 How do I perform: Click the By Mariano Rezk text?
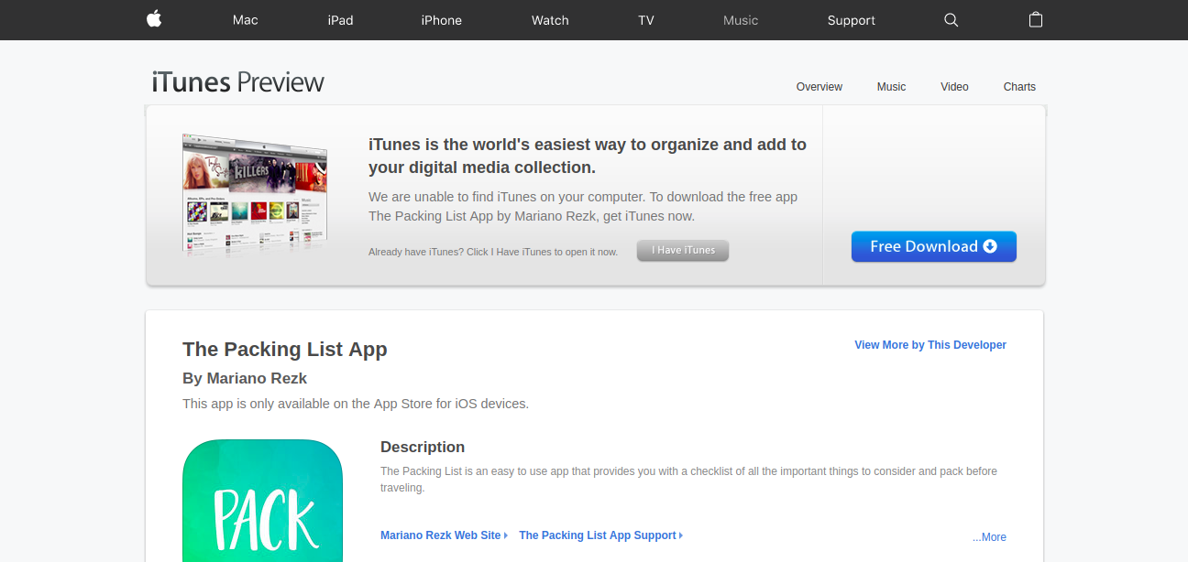tap(245, 378)
